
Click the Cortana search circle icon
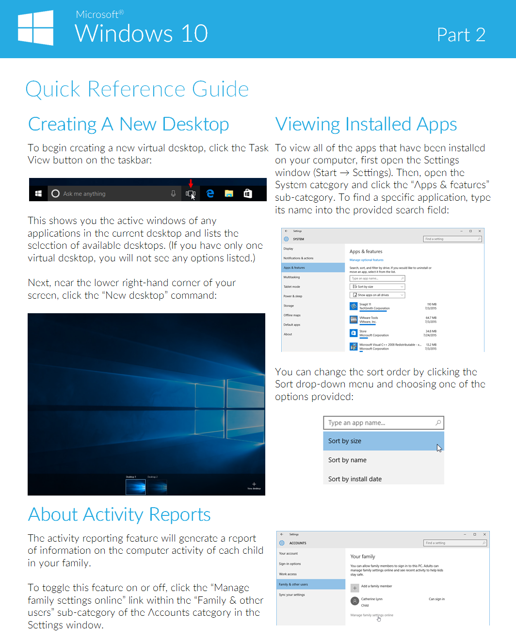55,193
